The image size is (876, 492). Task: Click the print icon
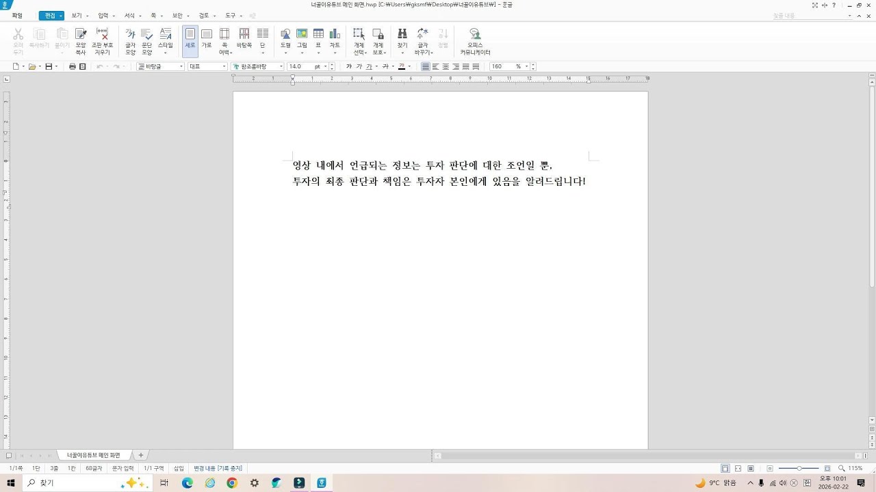(73, 66)
